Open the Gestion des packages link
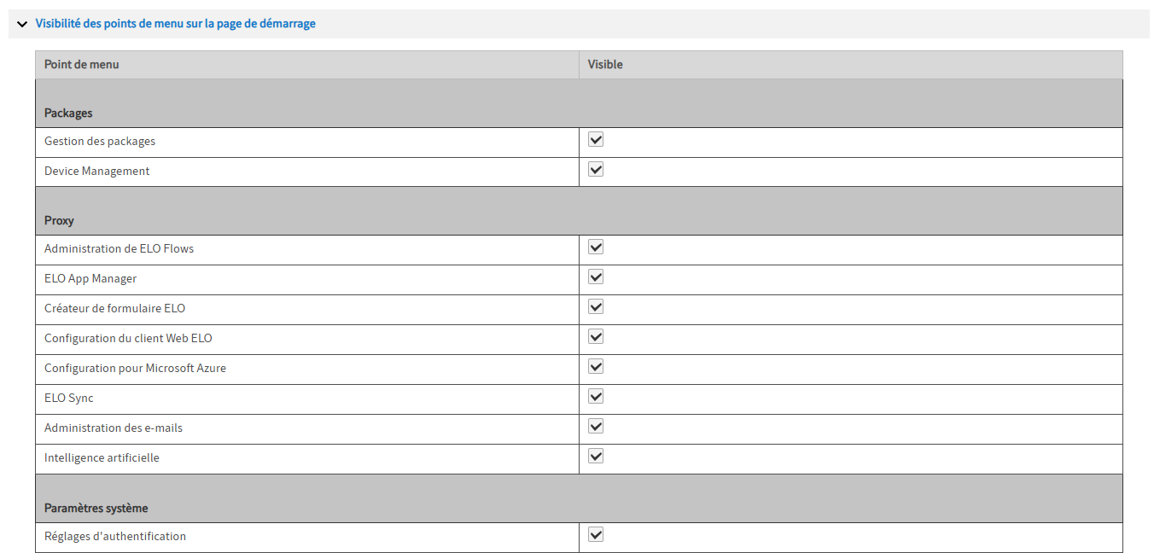The width and height of the screenshot is (1160, 553). click(100, 141)
